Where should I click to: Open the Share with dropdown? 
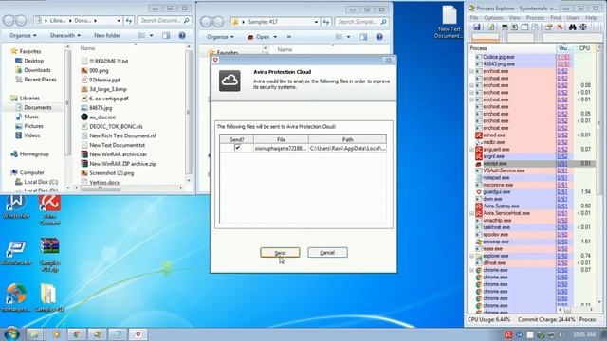(65, 36)
